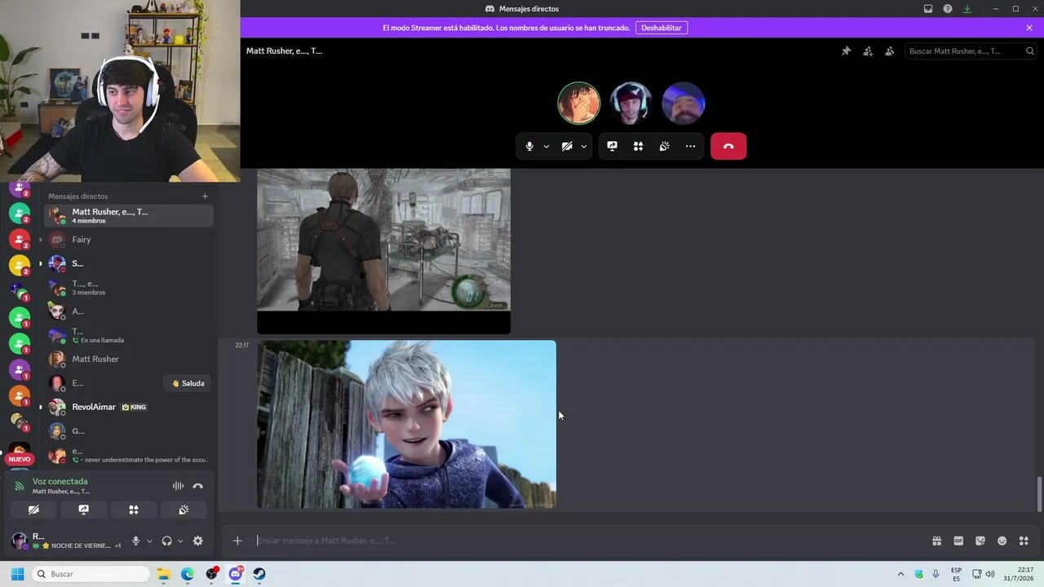
Task: Open the Jack Frost snowball image
Action: [406, 425]
